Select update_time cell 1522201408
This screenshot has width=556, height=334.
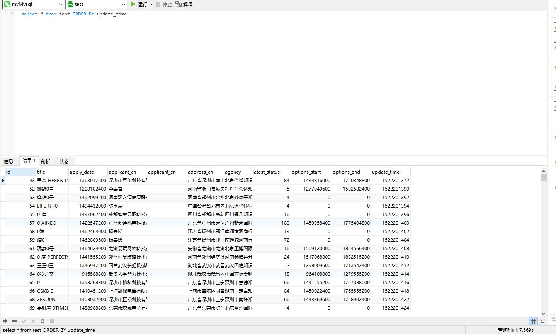pyautogui.click(x=391, y=249)
